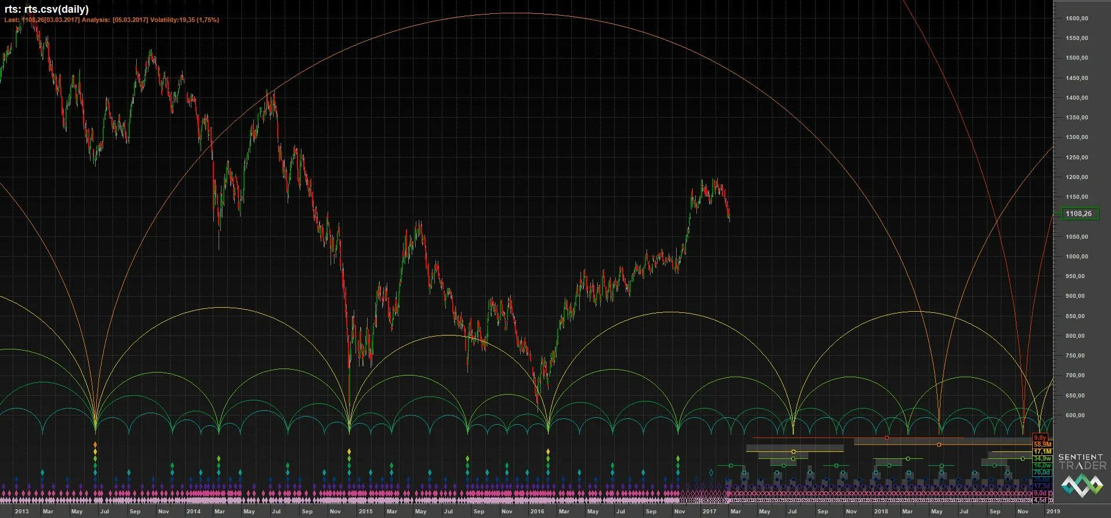Viewport: 1111px width, 518px height.
Task: Select the 17,3d cycle label
Action: tap(1042, 487)
